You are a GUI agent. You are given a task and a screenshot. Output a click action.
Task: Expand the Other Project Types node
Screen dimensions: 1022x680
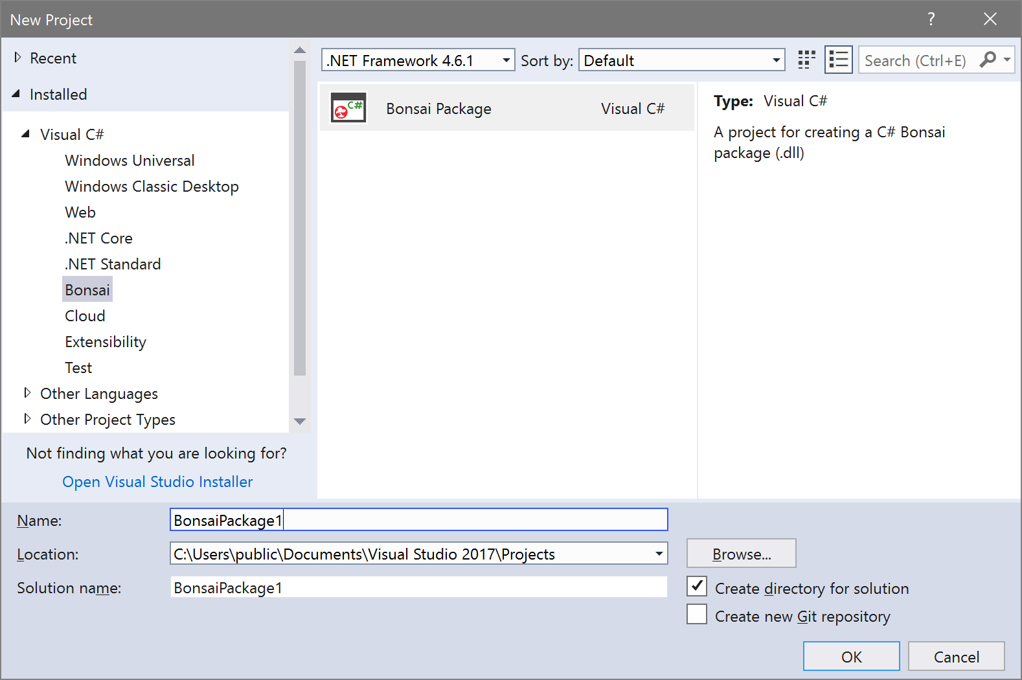point(27,419)
